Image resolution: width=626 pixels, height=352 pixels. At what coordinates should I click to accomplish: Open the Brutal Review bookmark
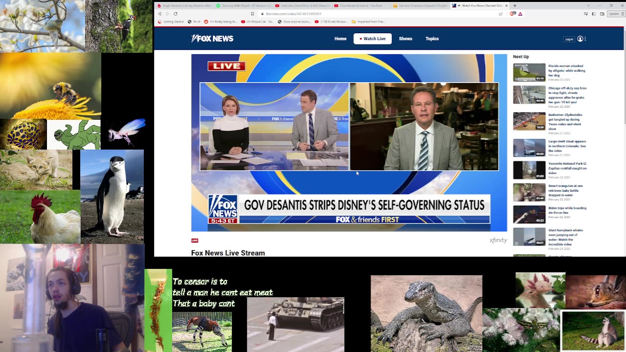coord(331,22)
